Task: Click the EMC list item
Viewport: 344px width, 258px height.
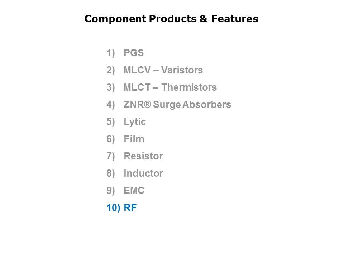Action: [x=134, y=191]
